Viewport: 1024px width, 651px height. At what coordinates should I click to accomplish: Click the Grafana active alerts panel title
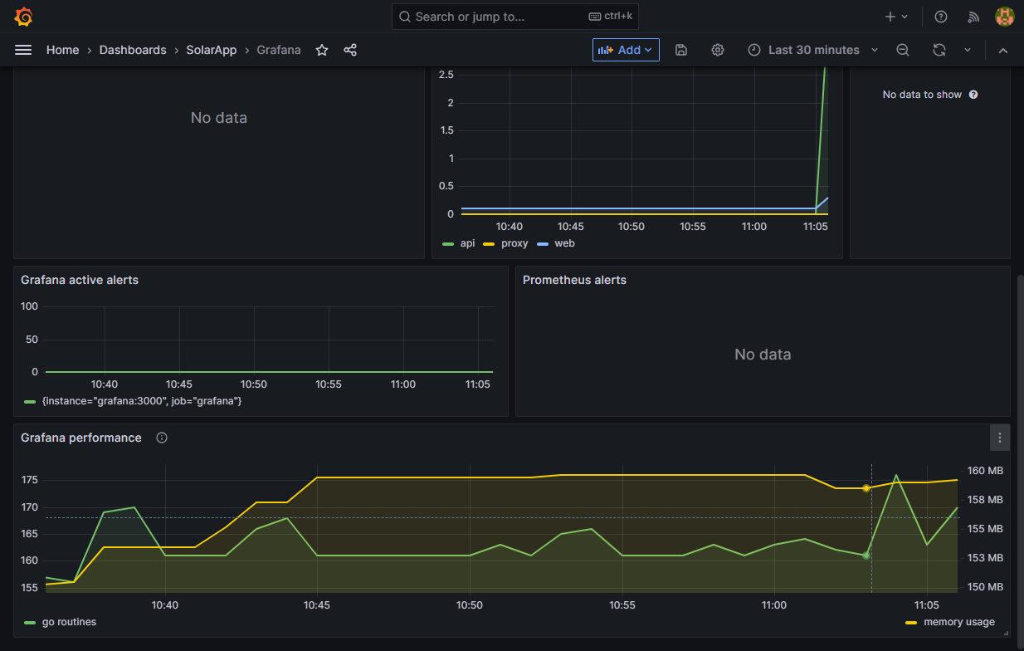click(x=80, y=280)
